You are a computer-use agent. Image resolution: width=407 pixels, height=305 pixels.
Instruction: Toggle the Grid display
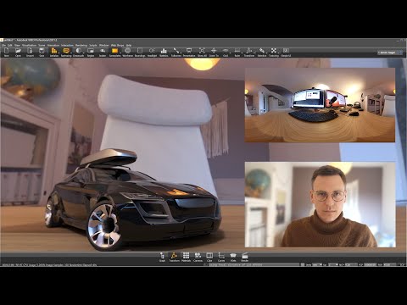(x=226, y=53)
